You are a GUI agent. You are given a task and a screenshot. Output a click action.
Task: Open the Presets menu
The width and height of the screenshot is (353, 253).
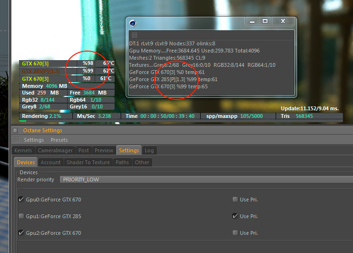(59, 140)
